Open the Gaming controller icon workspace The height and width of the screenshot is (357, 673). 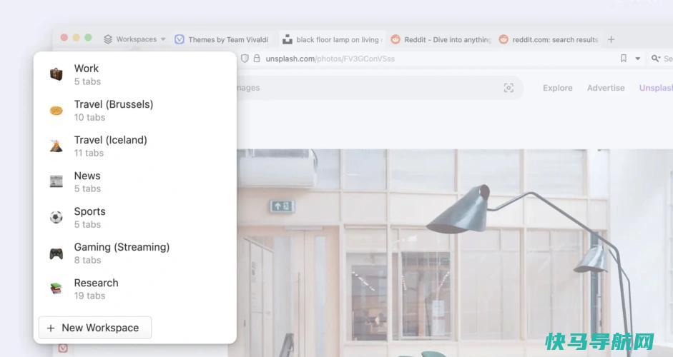(x=57, y=253)
